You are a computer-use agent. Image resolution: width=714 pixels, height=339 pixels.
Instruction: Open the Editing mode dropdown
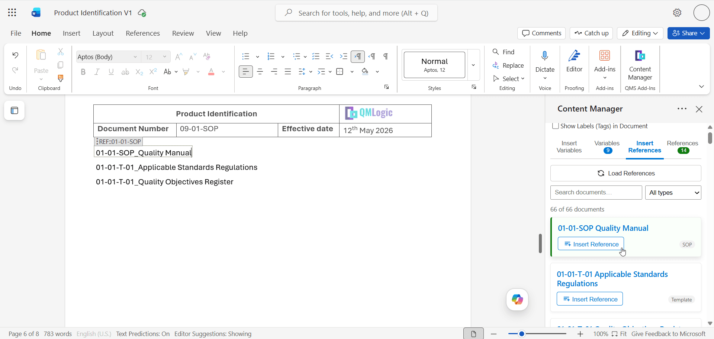coord(640,33)
